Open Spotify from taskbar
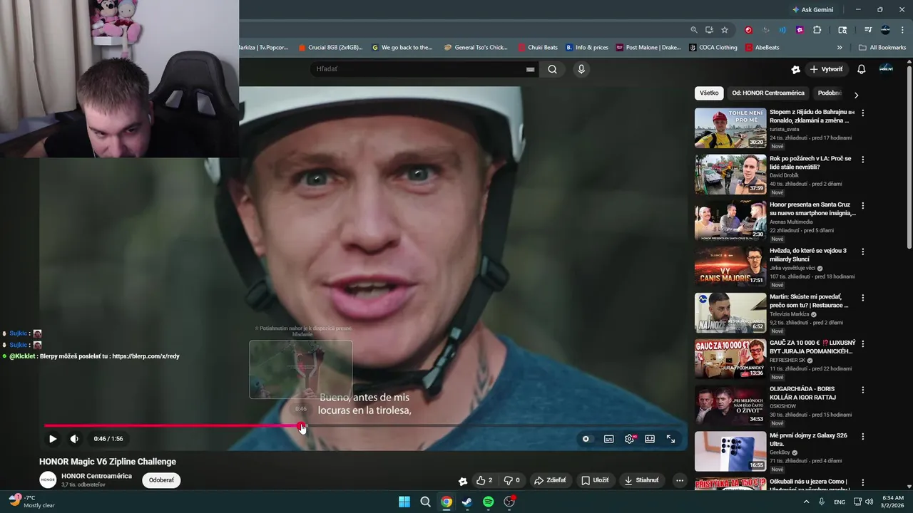Screen dimensions: 913x513 point(488,502)
